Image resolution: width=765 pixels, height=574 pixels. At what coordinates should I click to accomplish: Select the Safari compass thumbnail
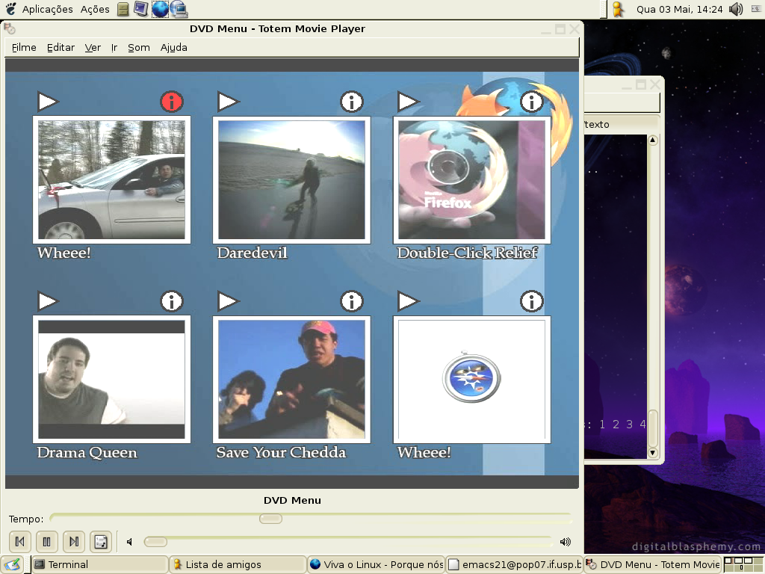[x=472, y=380]
